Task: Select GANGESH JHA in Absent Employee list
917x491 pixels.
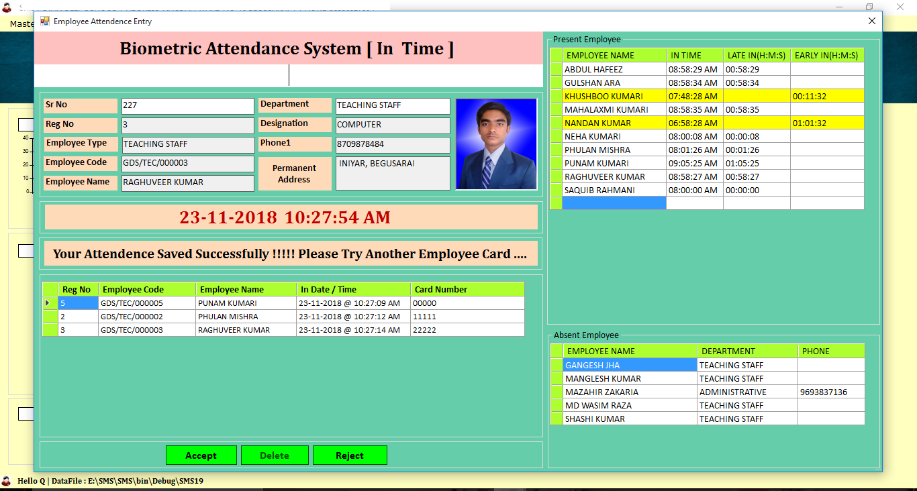Action: [x=629, y=366]
